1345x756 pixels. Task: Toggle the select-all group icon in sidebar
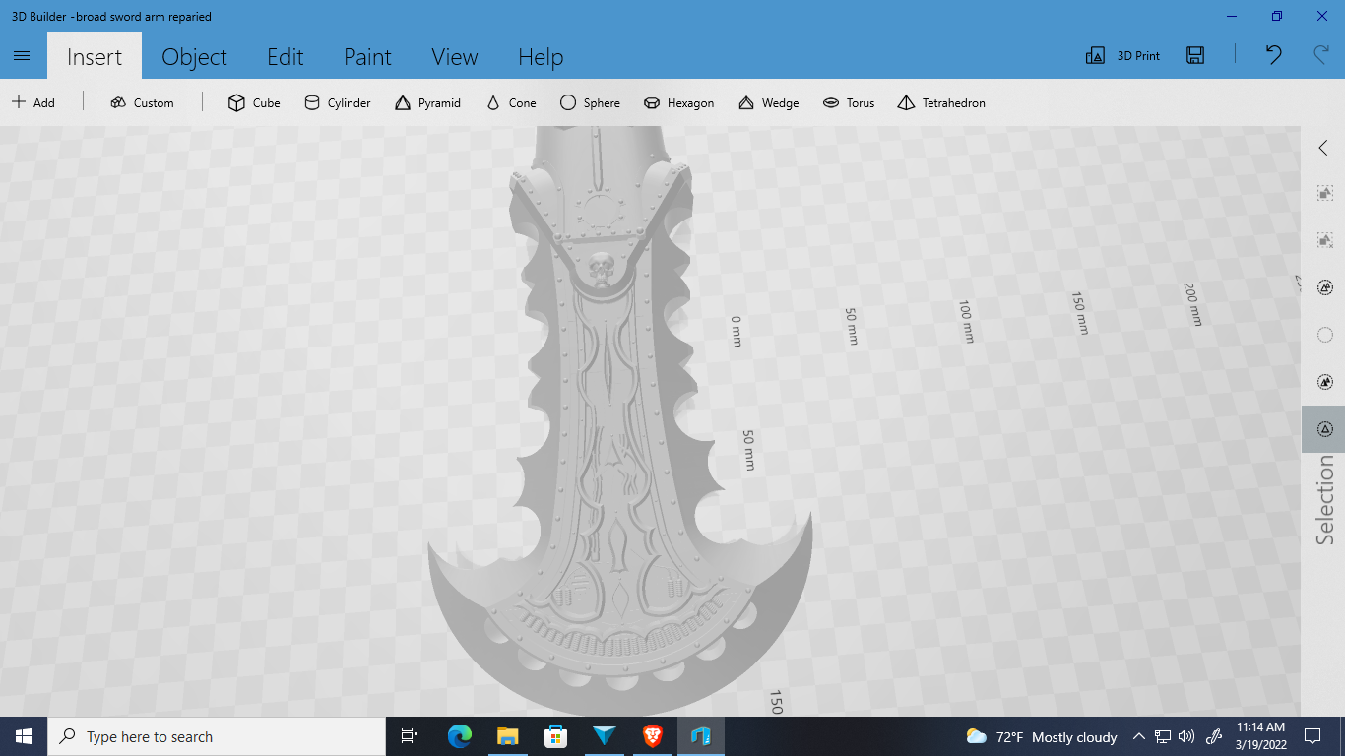click(x=1324, y=193)
